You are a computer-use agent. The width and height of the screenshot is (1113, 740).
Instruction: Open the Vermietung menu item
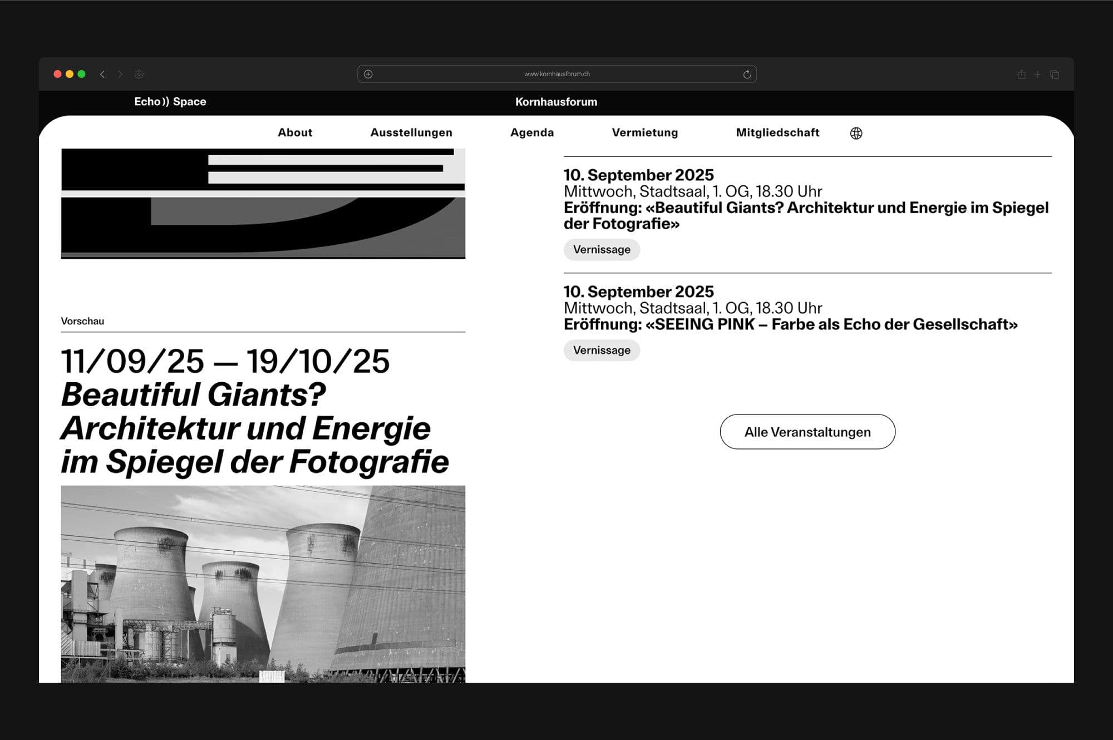(645, 132)
